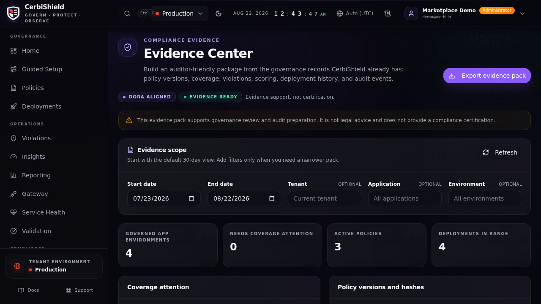The width and height of the screenshot is (541, 304).
Task: Refresh the evidence scope
Action: coord(500,152)
